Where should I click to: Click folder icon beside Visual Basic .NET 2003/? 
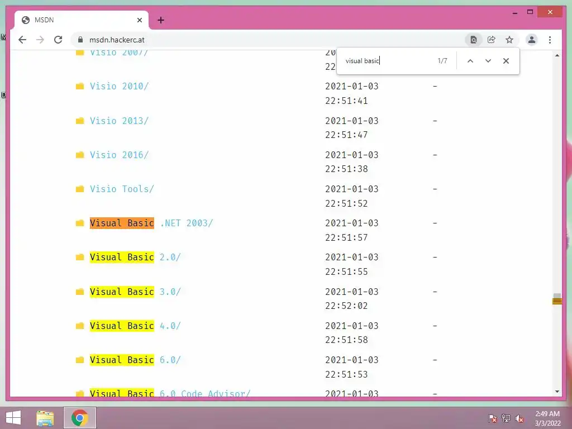pyautogui.click(x=80, y=223)
